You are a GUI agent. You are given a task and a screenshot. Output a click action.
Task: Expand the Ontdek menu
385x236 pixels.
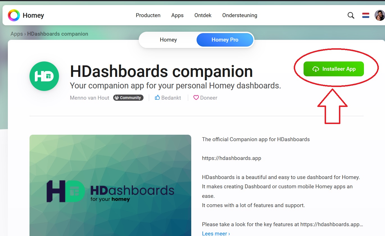[x=203, y=15]
